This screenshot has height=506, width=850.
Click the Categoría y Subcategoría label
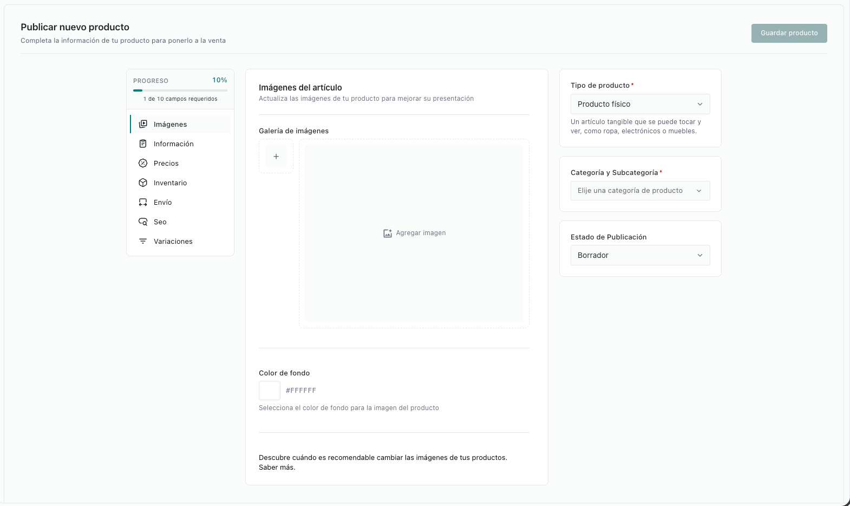(x=614, y=173)
